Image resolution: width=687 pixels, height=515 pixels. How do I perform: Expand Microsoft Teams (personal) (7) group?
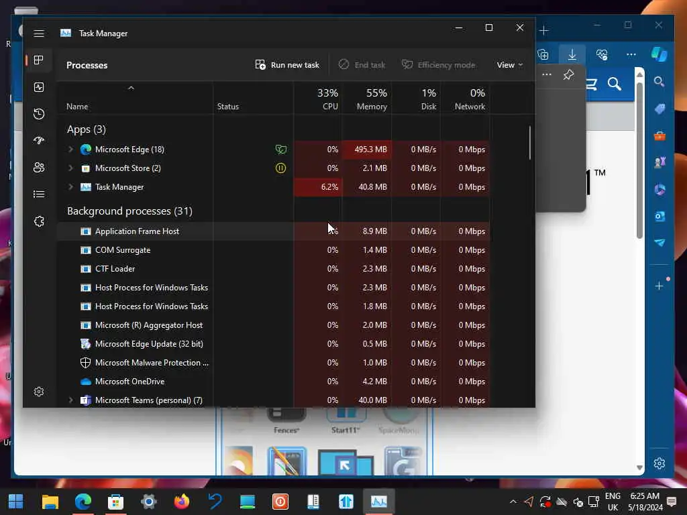(x=70, y=400)
